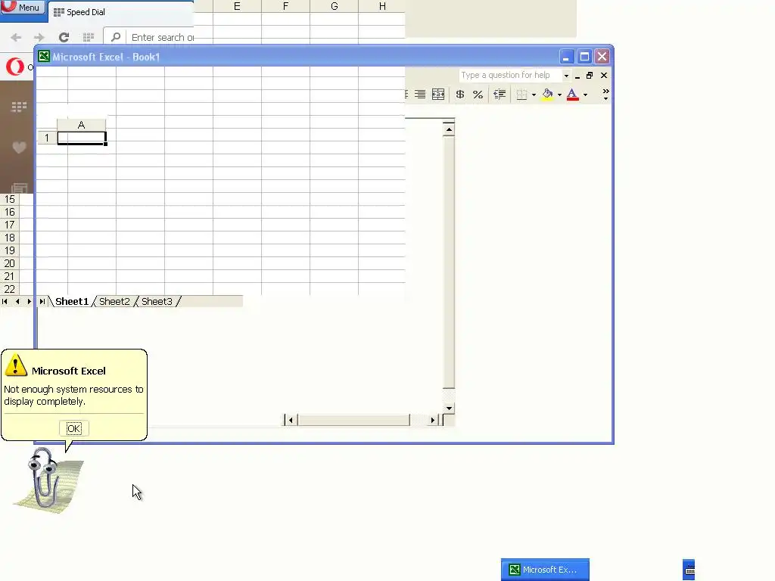Select row 17 header
This screenshot has width=775, height=581.
[x=10, y=225]
